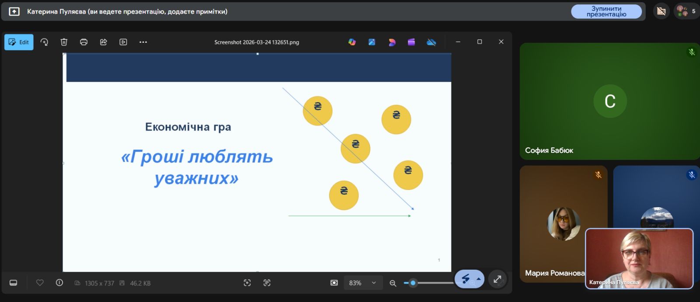The image size is (700, 302).
Task: Start slideshow from the toolbar play icon
Action: pos(123,42)
